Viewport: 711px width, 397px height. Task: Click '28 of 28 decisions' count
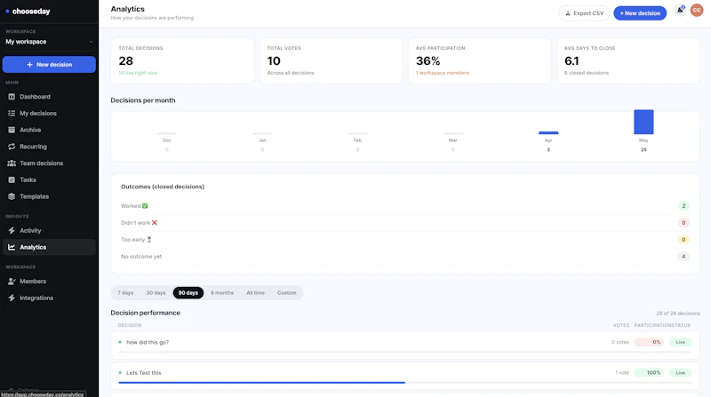[x=678, y=314]
